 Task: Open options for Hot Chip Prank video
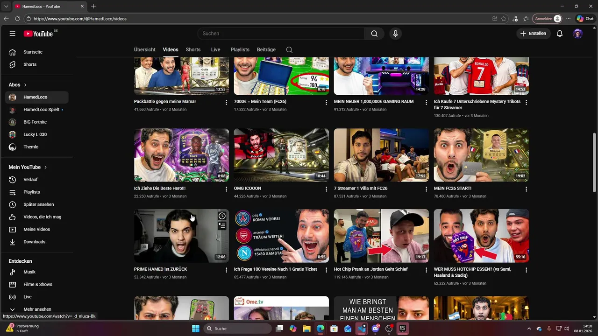coord(426,270)
